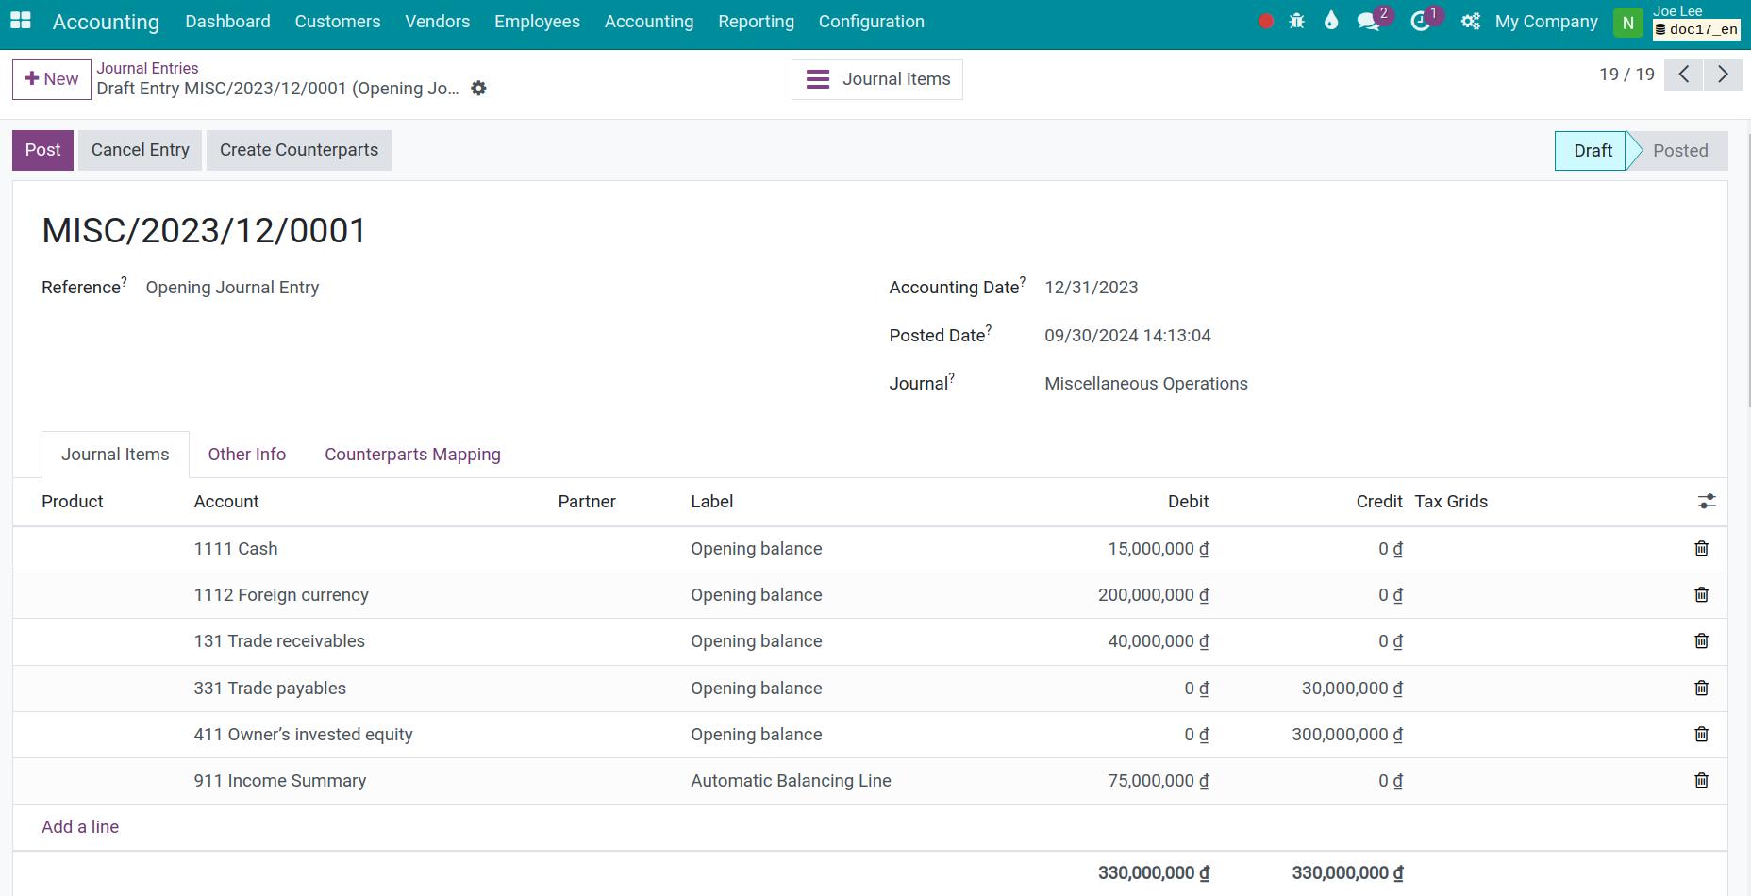The image size is (1751, 896).
Task: Select the 1111 Cash account cell
Action: 236,549
